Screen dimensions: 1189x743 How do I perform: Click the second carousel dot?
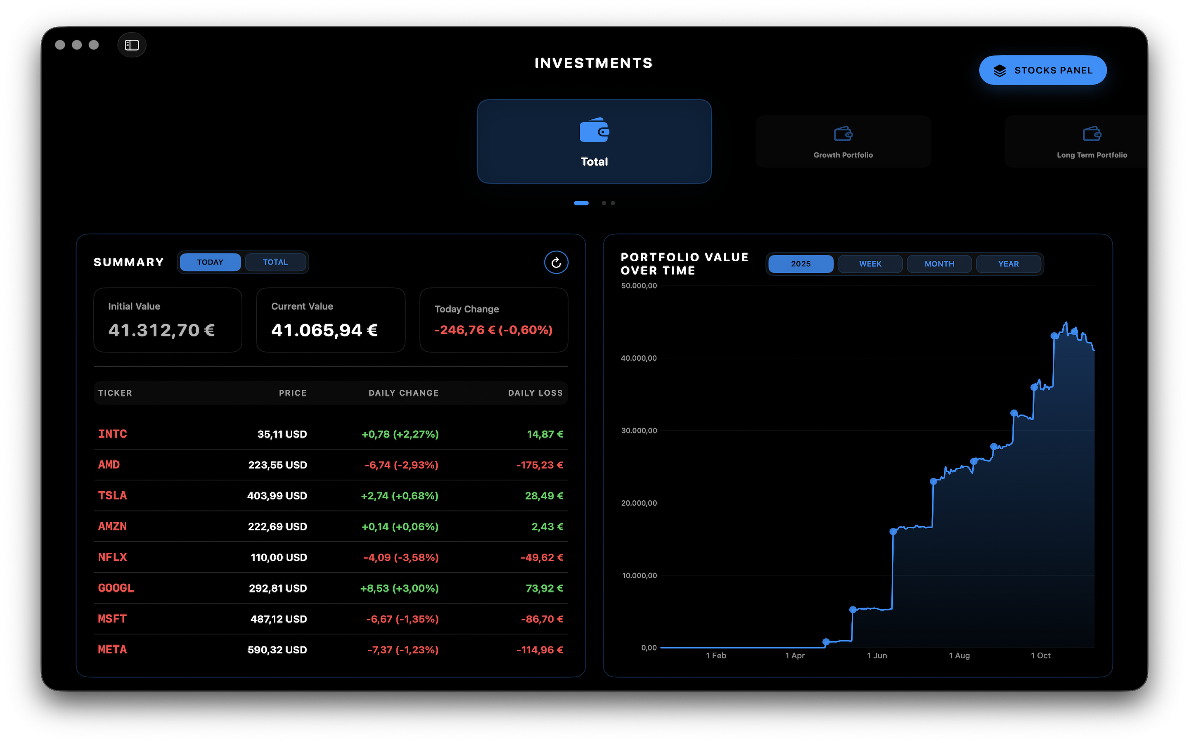tap(604, 203)
